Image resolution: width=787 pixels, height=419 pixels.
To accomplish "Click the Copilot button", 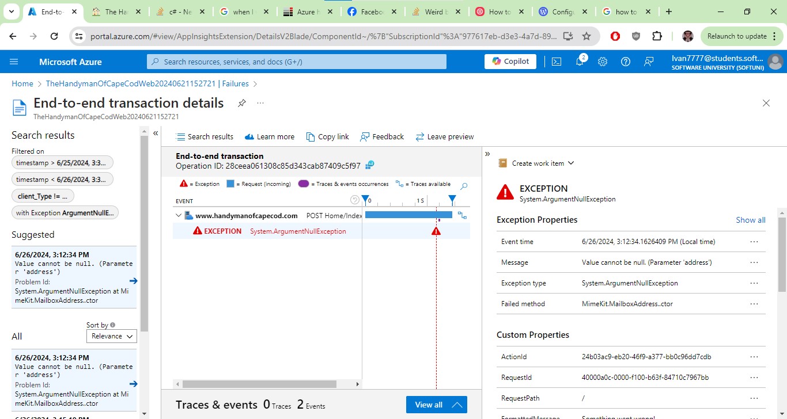I will click(x=510, y=62).
